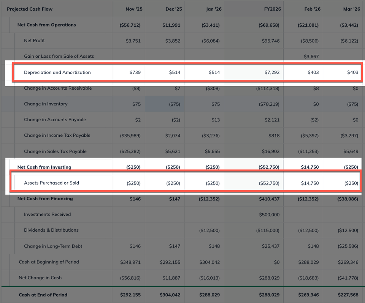This screenshot has height=303, width=365.
Task: Click Dividends & Distributions row label
Action: [x=51, y=230]
